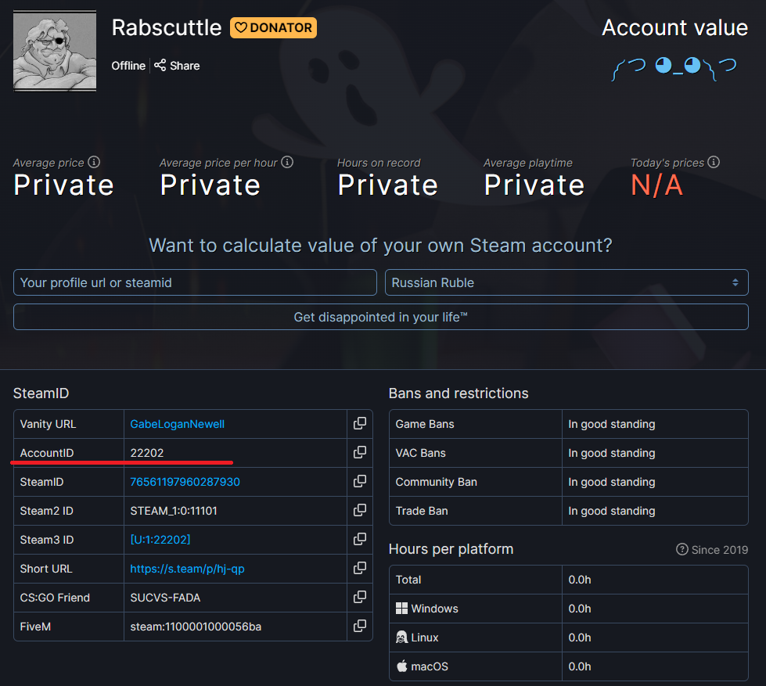Image resolution: width=766 pixels, height=686 pixels.
Task: Click the Total hours row label
Action: [408, 580]
